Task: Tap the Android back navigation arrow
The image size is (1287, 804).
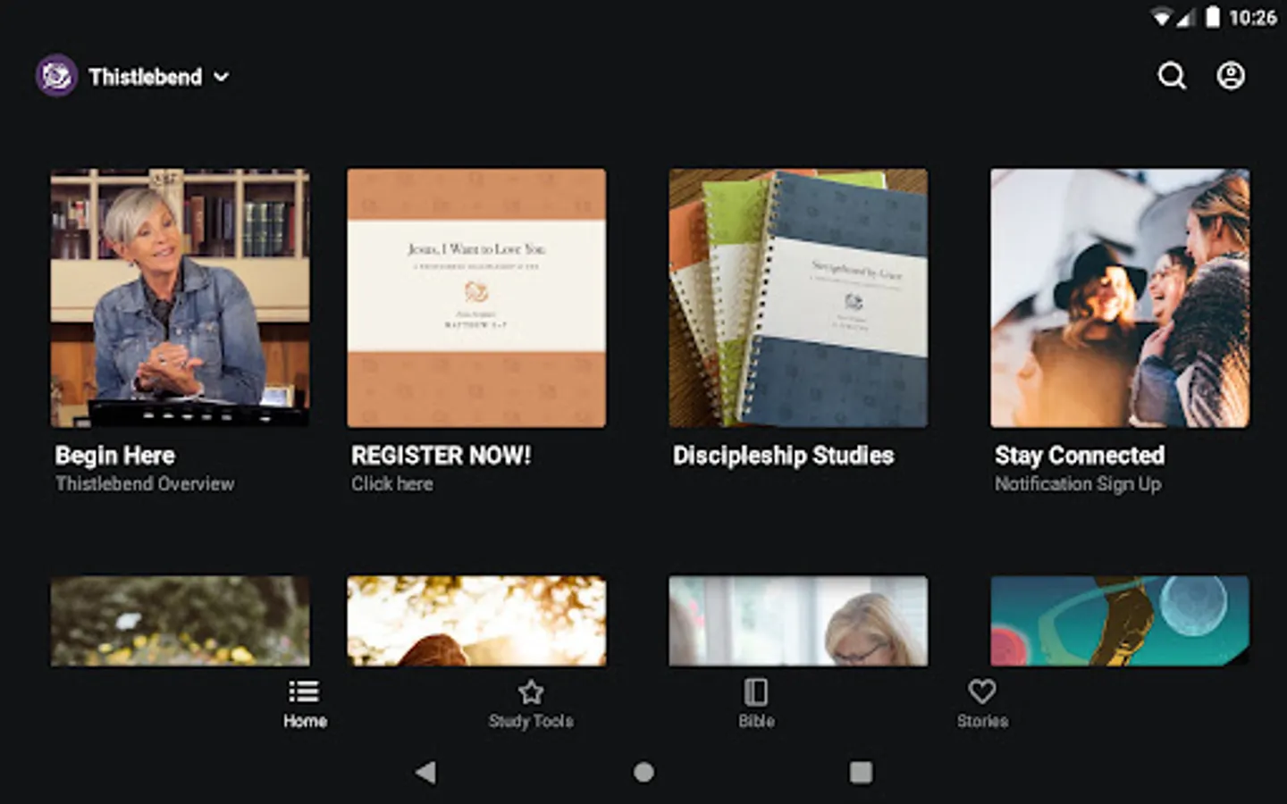Action: click(x=424, y=772)
